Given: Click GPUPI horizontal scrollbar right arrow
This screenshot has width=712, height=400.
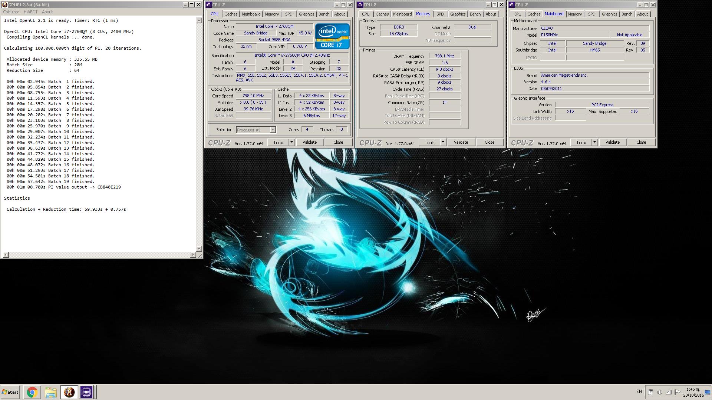Looking at the screenshot, I should click(193, 255).
